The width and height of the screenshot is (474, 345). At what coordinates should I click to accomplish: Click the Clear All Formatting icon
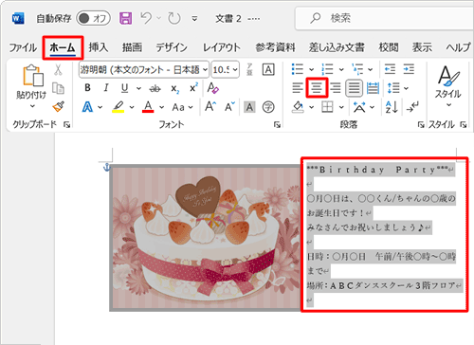tap(212, 88)
